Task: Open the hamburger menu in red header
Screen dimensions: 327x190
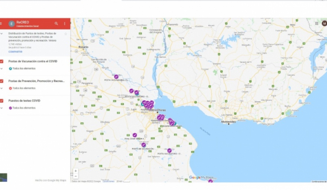Action: pyautogui.click(x=1, y=24)
